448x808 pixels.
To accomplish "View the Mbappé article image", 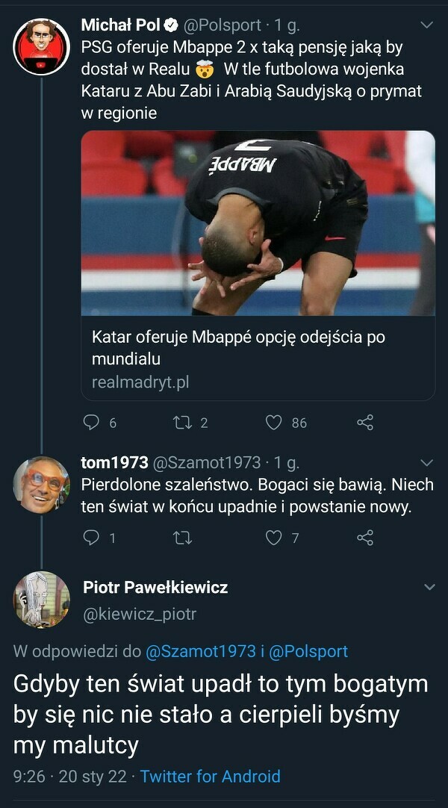I will point(258,223).
